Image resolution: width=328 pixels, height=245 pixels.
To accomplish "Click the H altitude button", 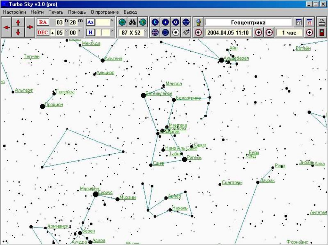I will 90,32.
